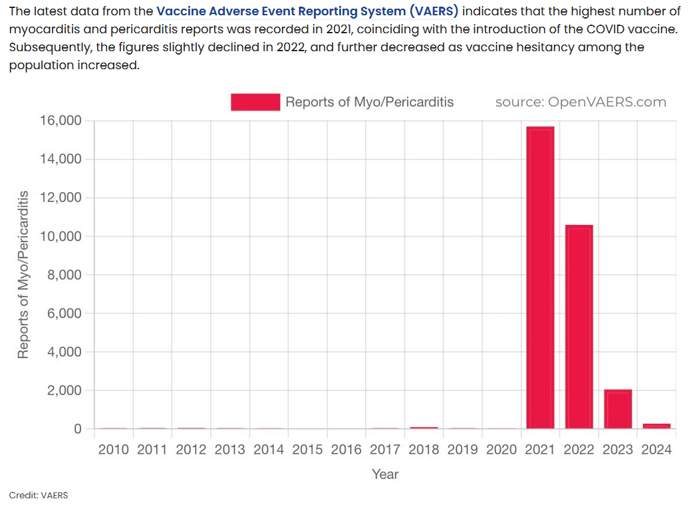The width and height of the screenshot is (689, 507).
Task: Click the '2012' x-axis year label
Action: (x=191, y=449)
